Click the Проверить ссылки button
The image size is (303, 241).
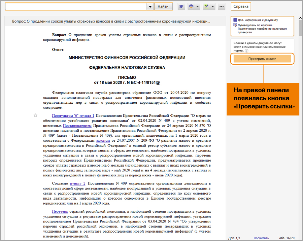[x=262, y=59]
